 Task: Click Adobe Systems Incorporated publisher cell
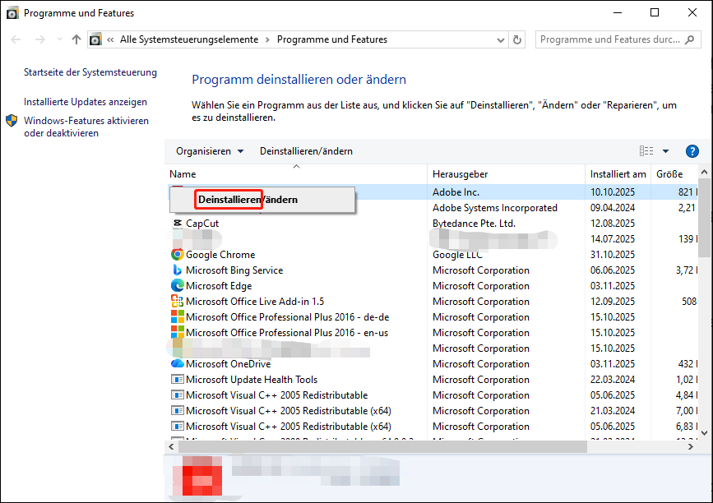coord(495,208)
